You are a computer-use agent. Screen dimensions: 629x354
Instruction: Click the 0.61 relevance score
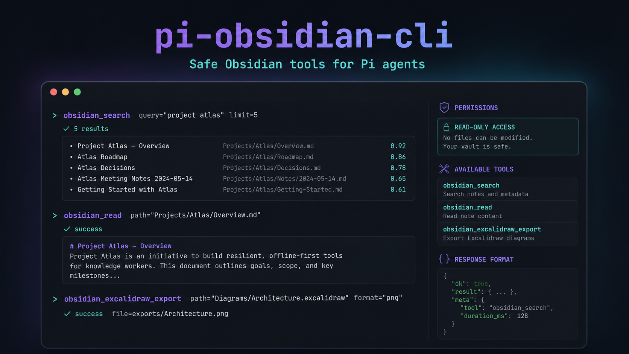398,190
